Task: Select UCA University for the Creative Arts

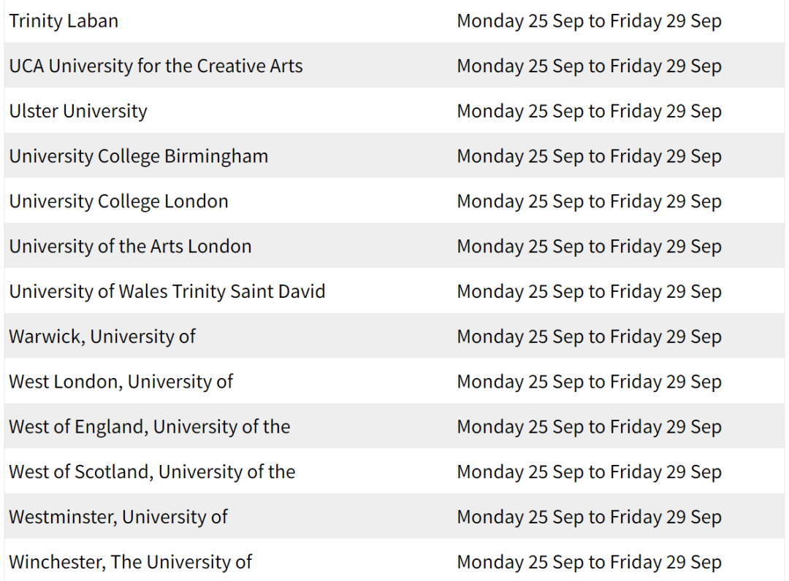Action: click(x=156, y=66)
